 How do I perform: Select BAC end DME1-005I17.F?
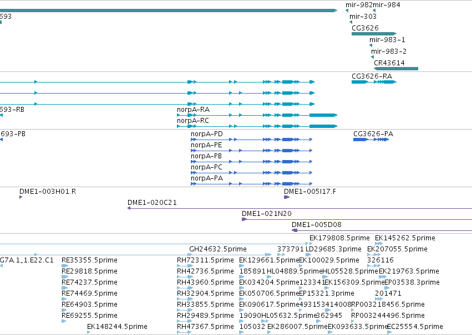pyautogui.click(x=309, y=192)
